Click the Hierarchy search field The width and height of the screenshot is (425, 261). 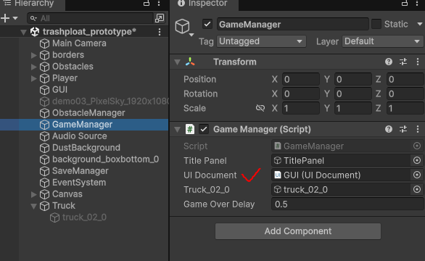[x=90, y=18]
